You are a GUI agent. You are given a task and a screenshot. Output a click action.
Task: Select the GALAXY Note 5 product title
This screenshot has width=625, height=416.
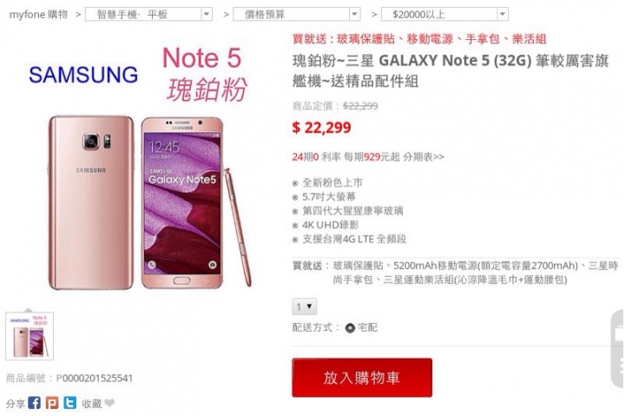pos(451,71)
